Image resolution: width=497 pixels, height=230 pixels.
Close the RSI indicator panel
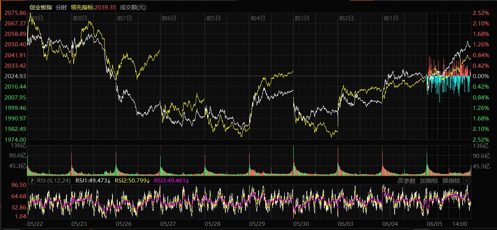(x=466, y=181)
